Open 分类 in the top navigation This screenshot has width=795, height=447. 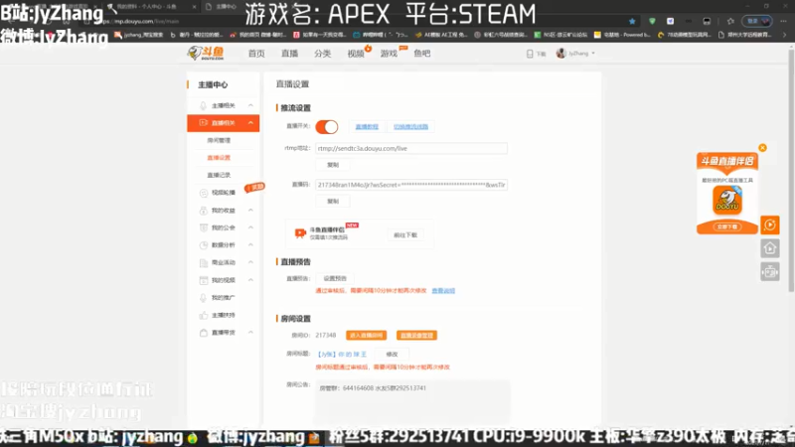(322, 54)
